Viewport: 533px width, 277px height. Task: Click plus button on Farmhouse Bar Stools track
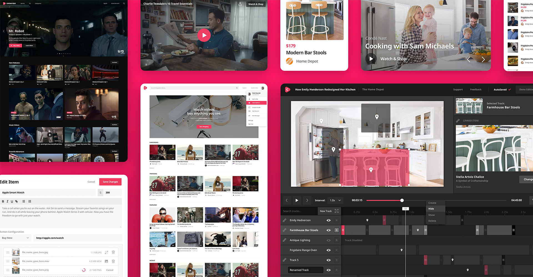(x=336, y=230)
